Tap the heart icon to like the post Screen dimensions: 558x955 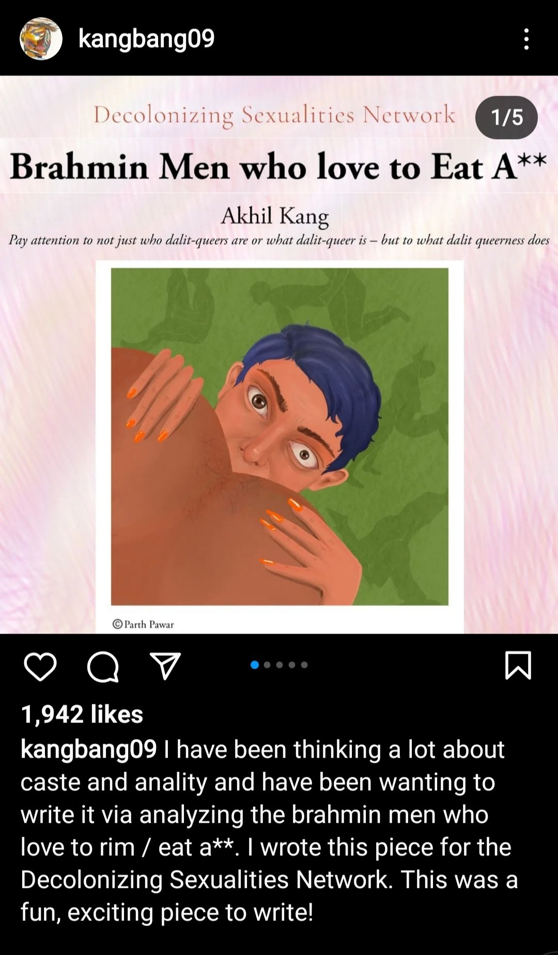(40, 666)
